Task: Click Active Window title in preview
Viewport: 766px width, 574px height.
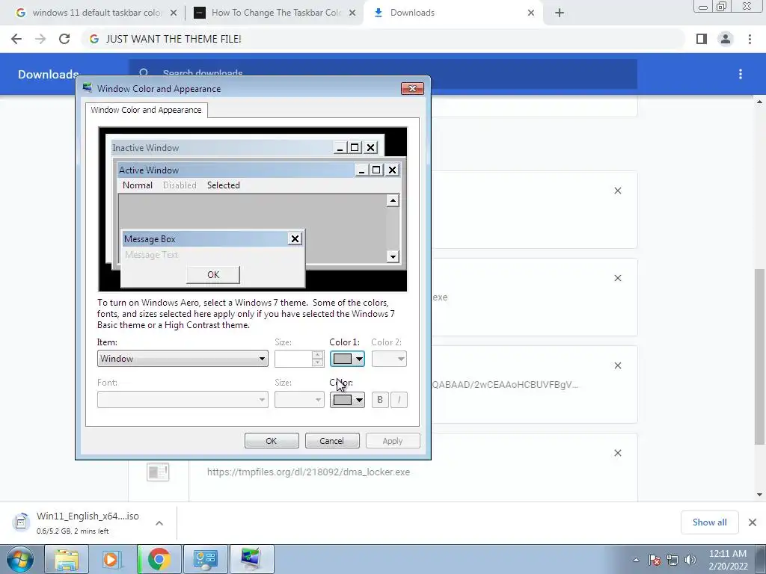Action: [149, 170]
